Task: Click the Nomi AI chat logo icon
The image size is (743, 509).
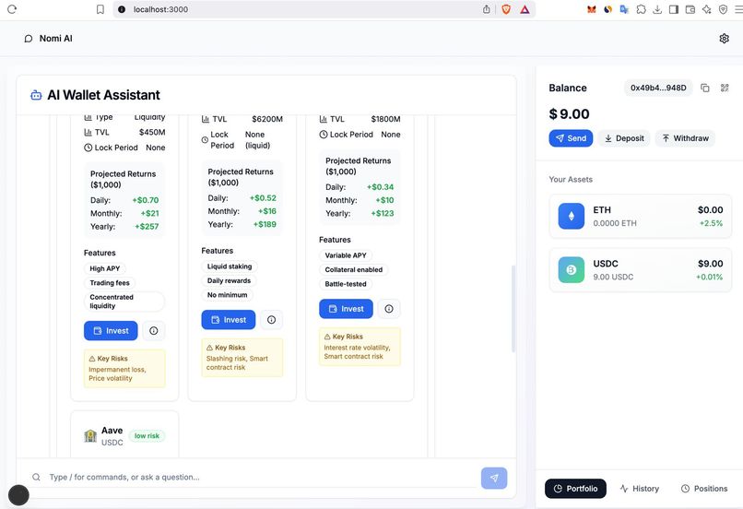Action: tap(29, 39)
